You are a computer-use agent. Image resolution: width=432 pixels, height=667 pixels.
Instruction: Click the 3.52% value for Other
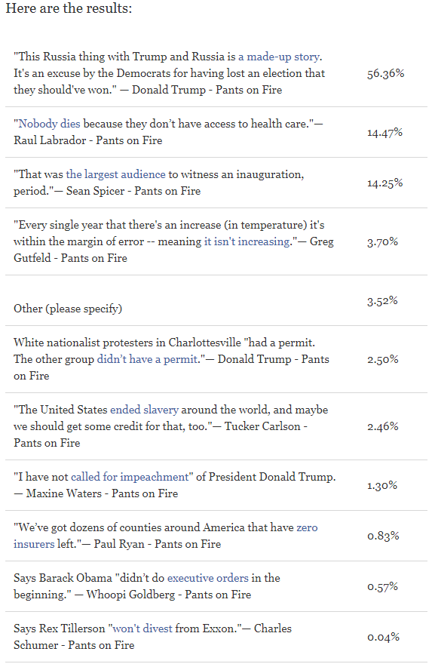382,301
